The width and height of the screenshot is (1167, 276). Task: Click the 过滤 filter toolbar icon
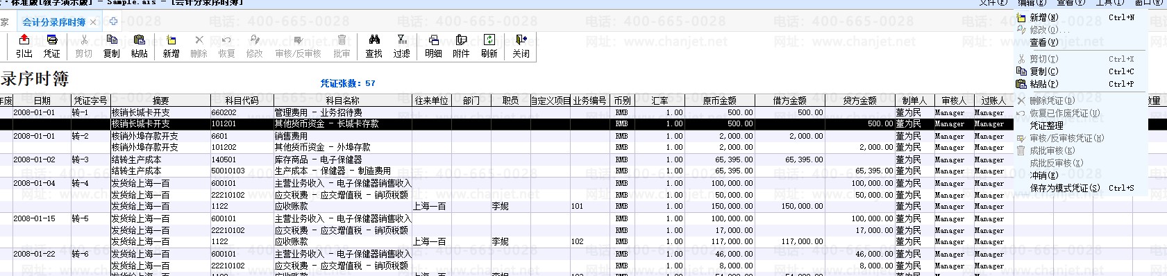tap(401, 46)
